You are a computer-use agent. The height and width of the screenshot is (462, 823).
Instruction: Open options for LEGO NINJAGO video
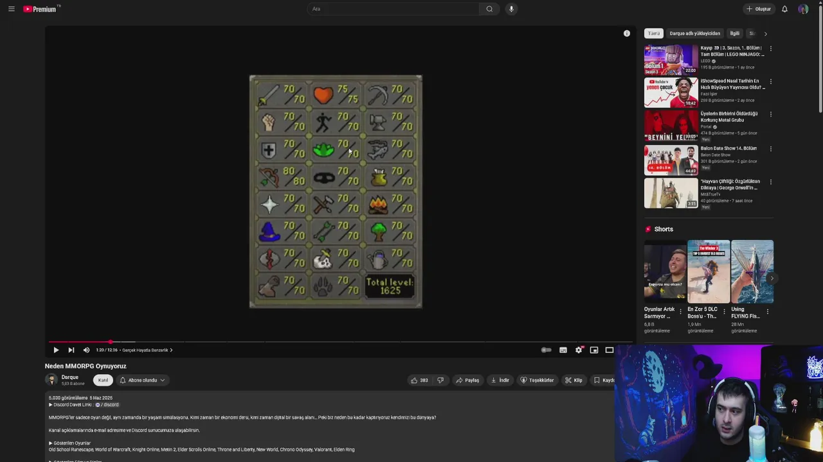point(770,49)
